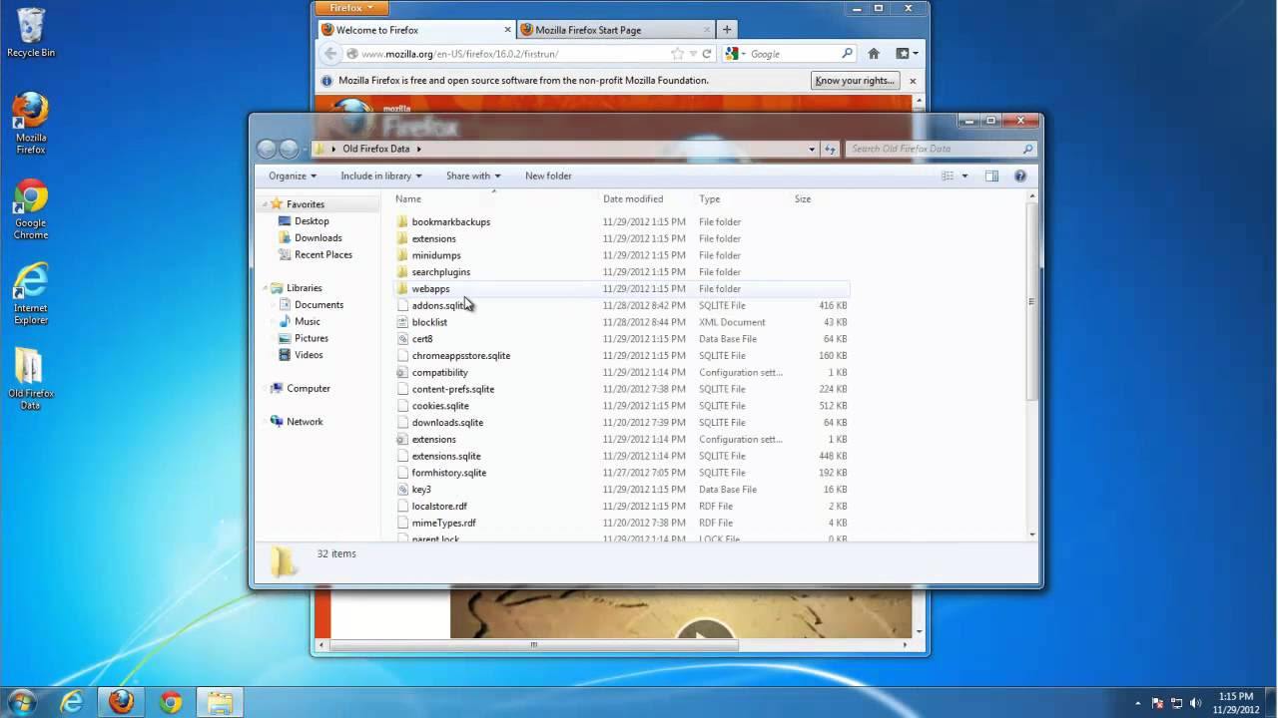Viewport: 1278px width, 718px height.
Task: Reload the page in Firefox
Action: point(707,54)
